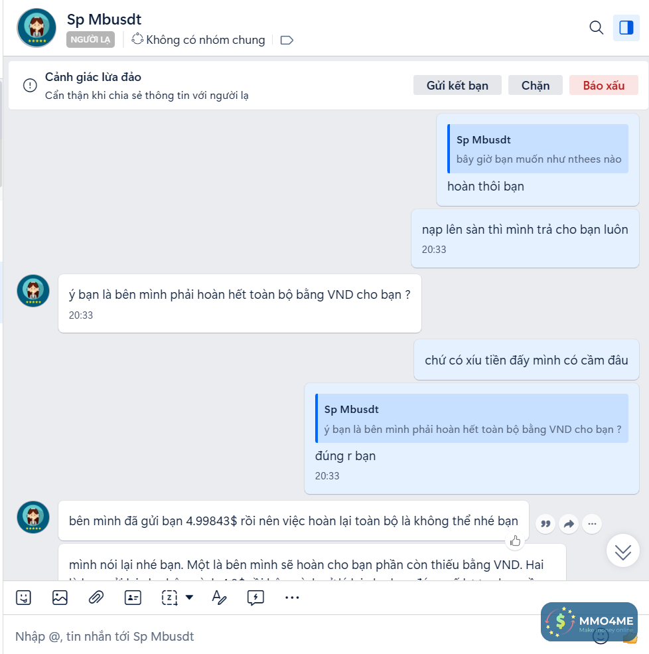
Task: Click the quick message lightning icon
Action: point(255,598)
